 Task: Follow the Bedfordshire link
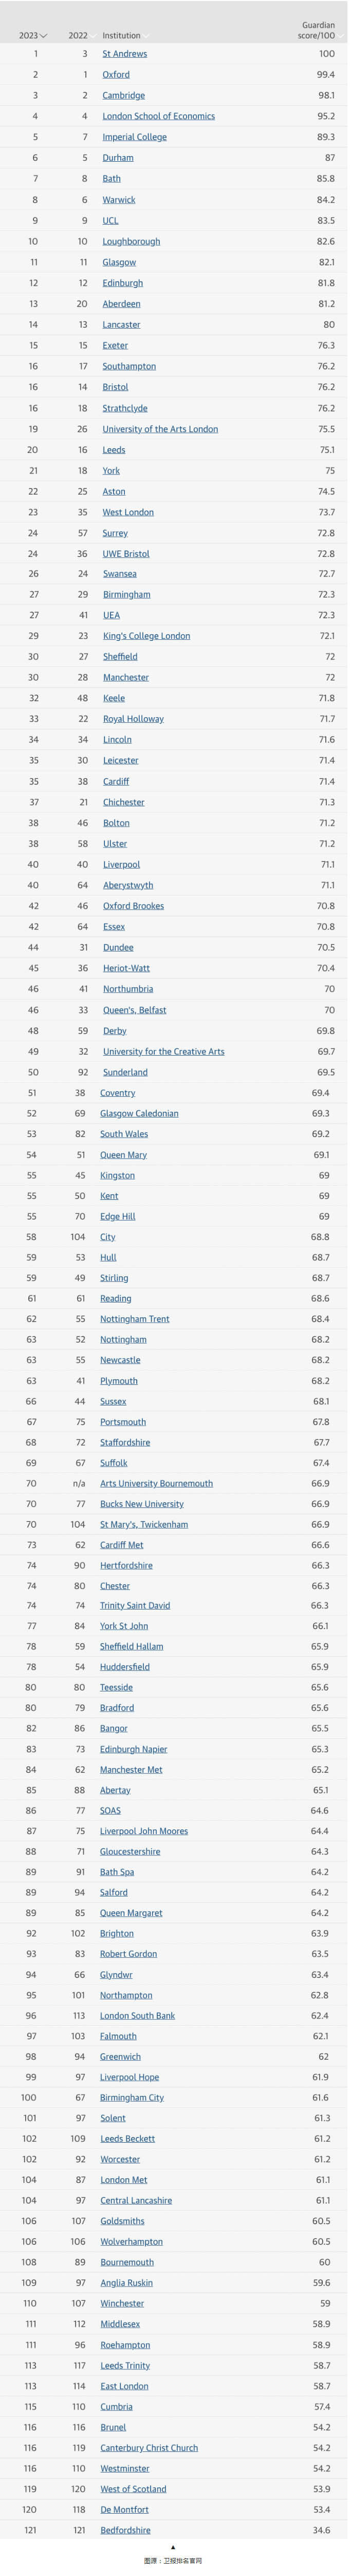125,2530
